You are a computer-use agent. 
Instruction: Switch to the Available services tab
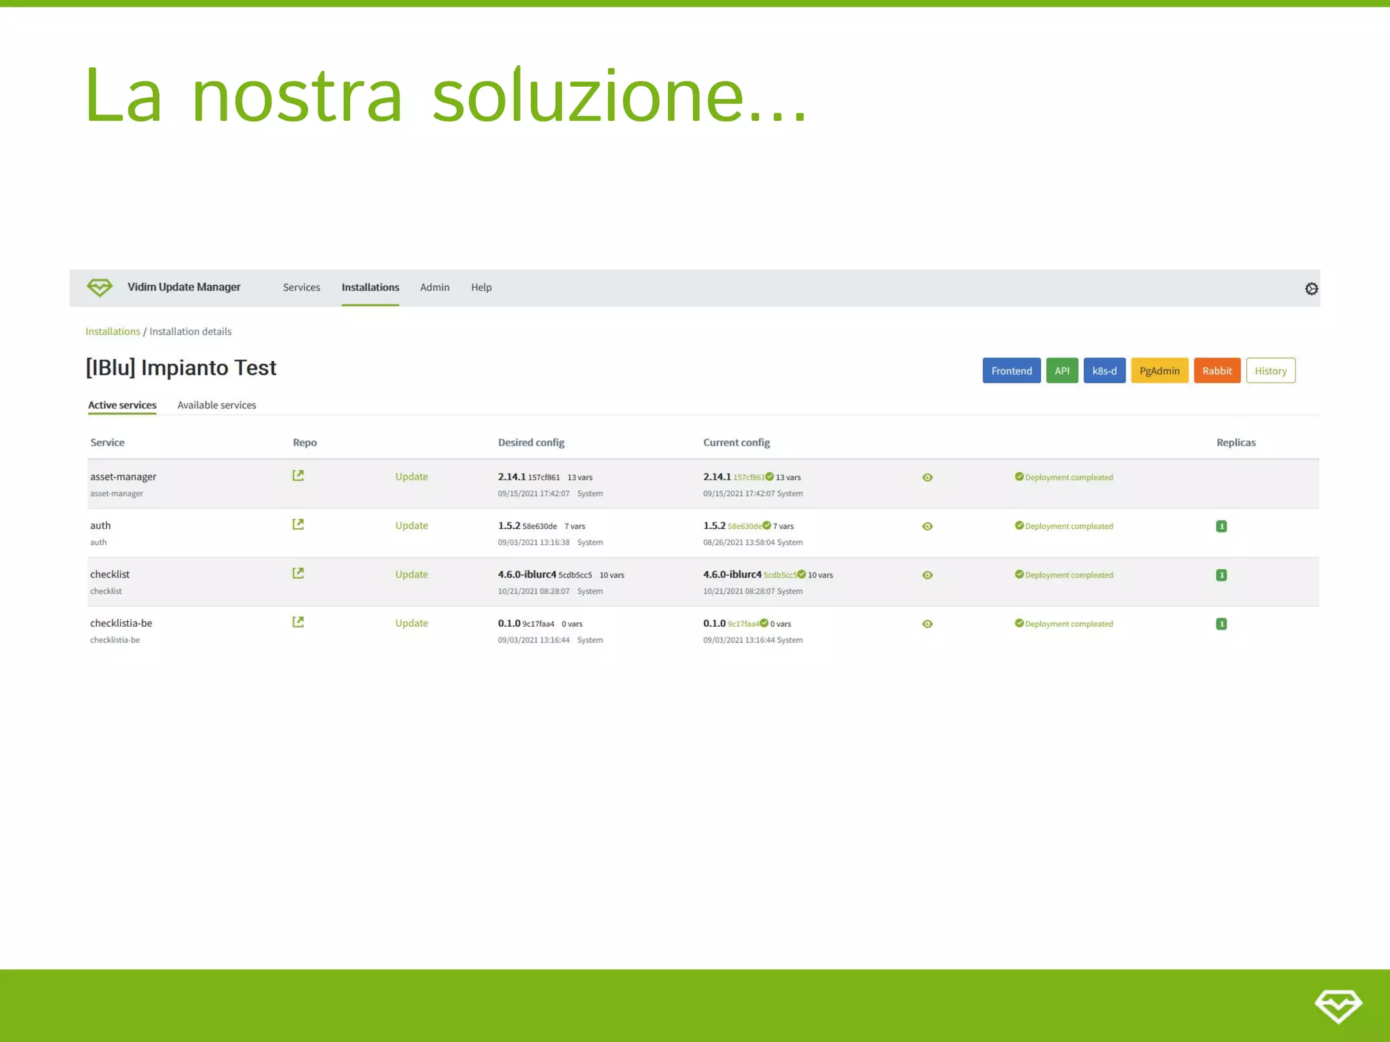click(217, 405)
